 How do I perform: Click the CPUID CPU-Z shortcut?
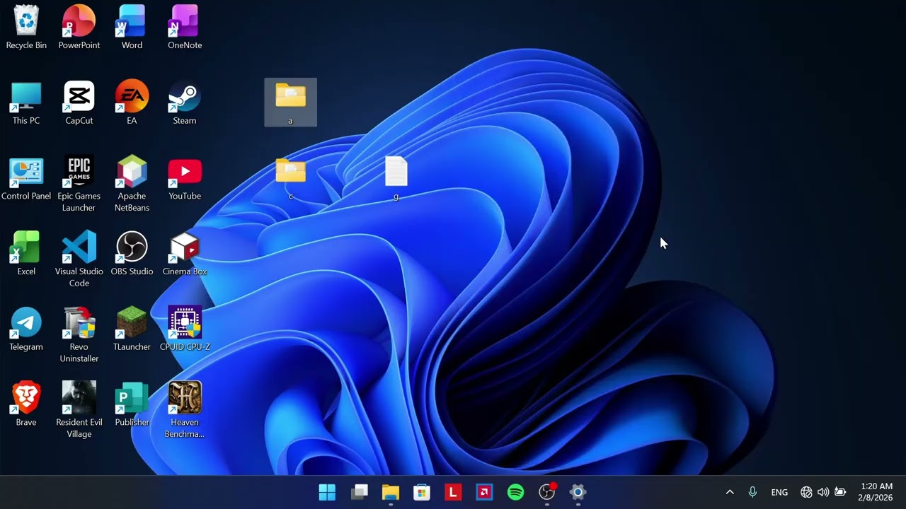tap(185, 329)
